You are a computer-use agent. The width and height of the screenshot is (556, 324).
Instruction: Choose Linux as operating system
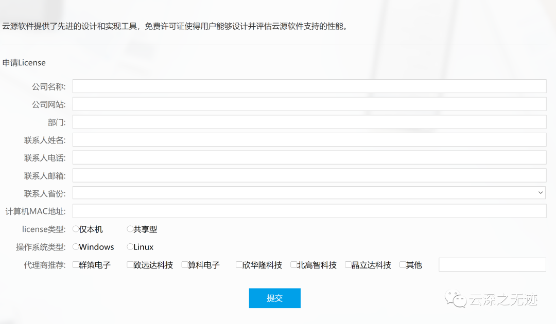[x=130, y=247]
